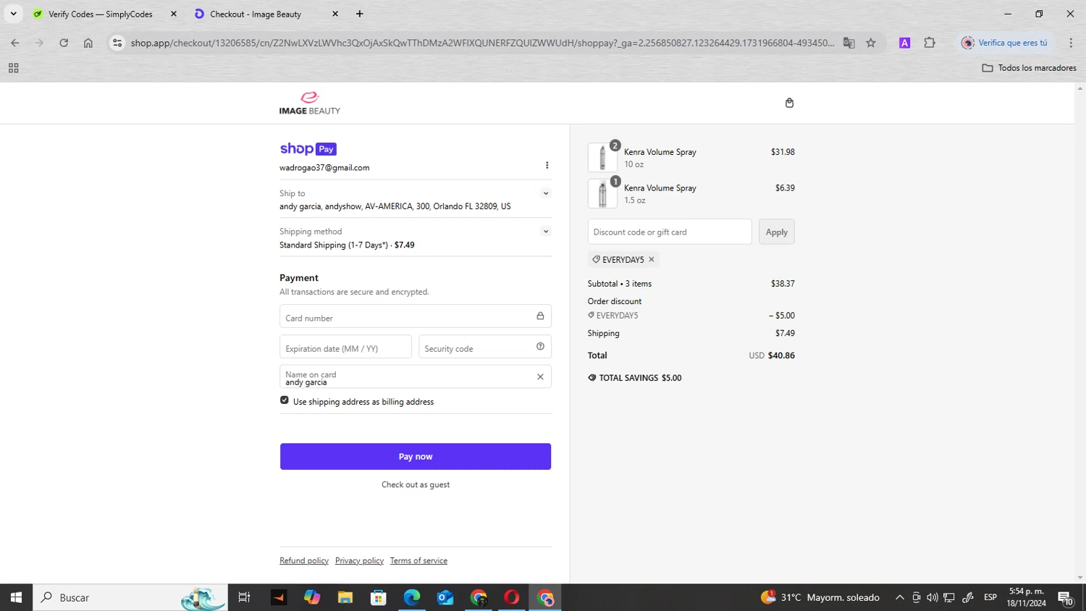Image resolution: width=1086 pixels, height=611 pixels.
Task: Remove the EVERYDAY5 discount code tag
Action: (x=652, y=259)
